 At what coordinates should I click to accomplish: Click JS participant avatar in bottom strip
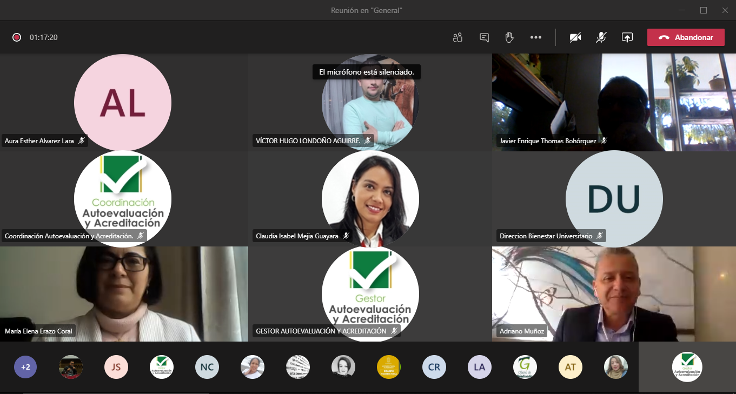116,367
